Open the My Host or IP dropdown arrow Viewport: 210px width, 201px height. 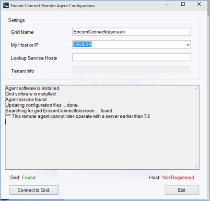coord(188,45)
